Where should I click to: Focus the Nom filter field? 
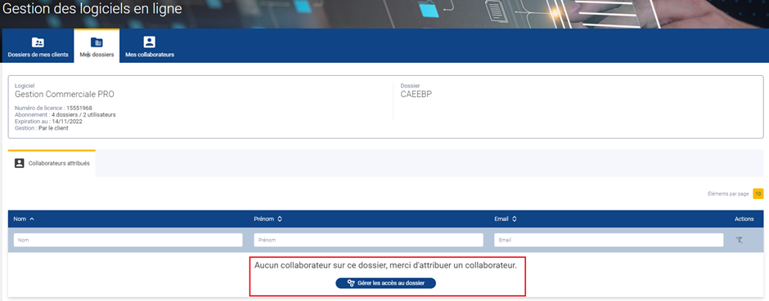pyautogui.click(x=128, y=240)
